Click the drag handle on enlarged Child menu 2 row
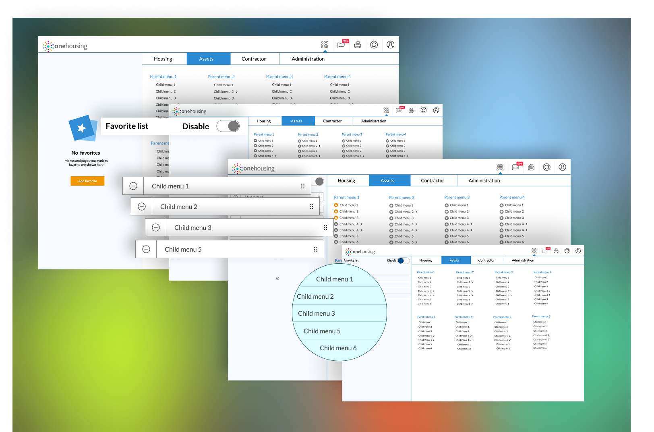The width and height of the screenshot is (654, 432). (x=311, y=207)
